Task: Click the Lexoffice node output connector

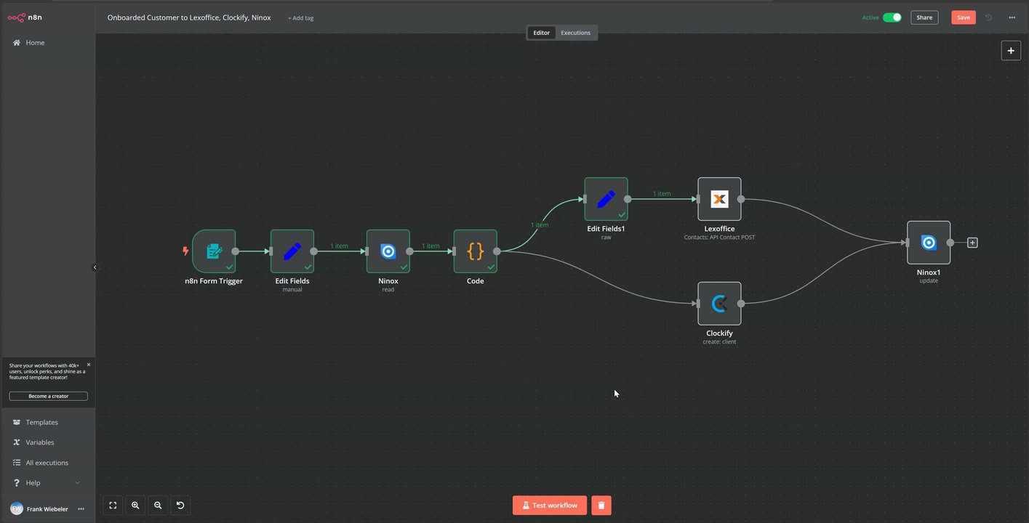Action: point(741,199)
